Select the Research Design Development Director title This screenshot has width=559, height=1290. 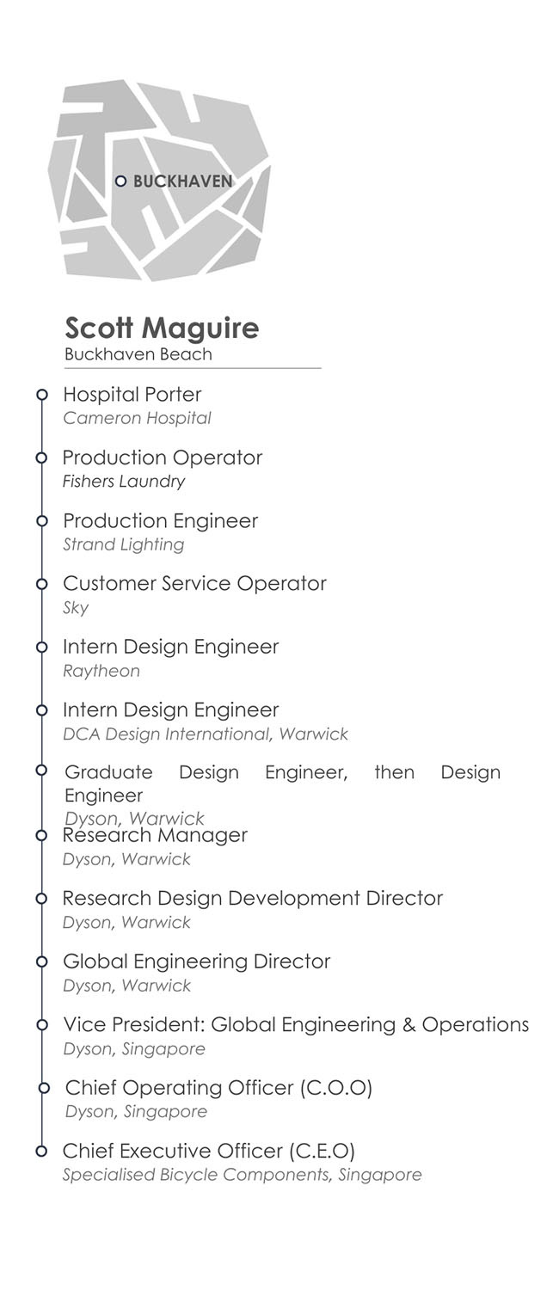pos(252,899)
